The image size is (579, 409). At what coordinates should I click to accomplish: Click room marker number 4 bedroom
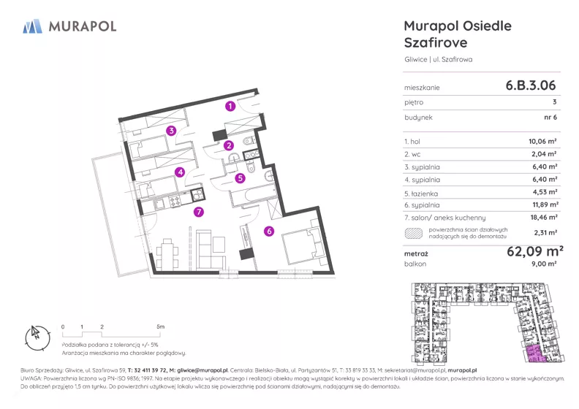point(180,172)
